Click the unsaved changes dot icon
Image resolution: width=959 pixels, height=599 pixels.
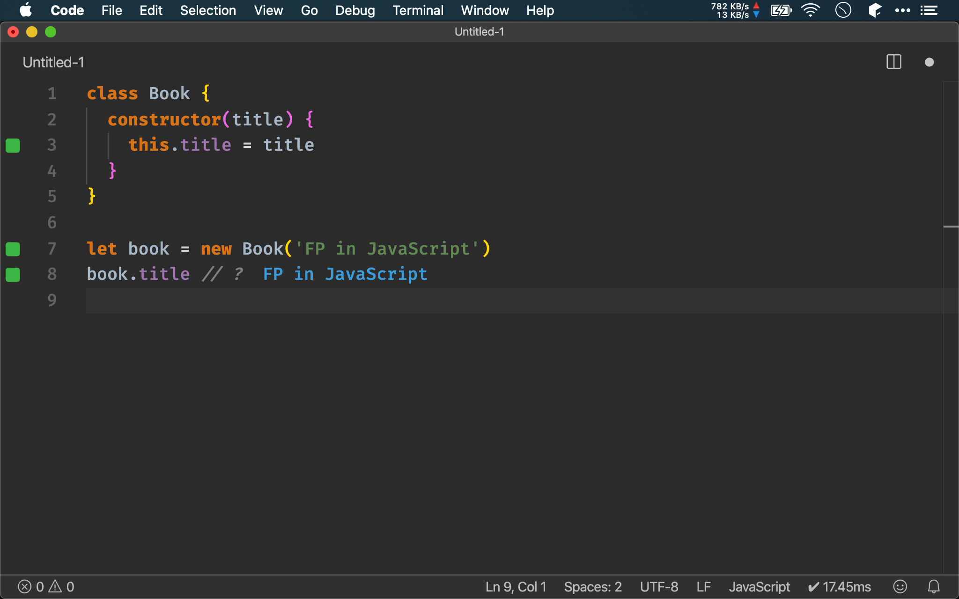[x=929, y=62]
